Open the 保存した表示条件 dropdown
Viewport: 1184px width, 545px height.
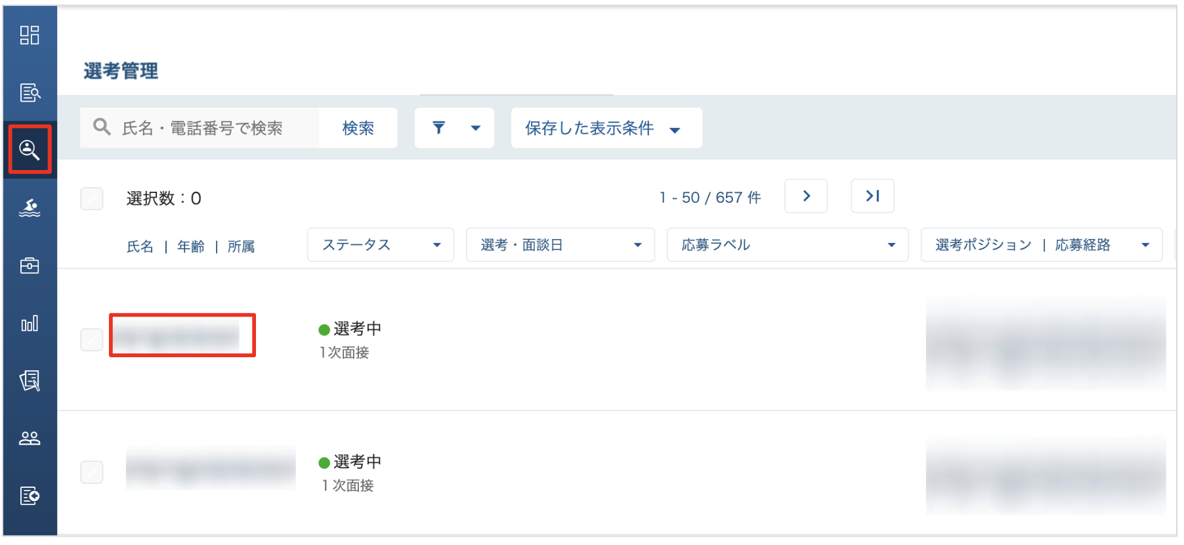606,128
